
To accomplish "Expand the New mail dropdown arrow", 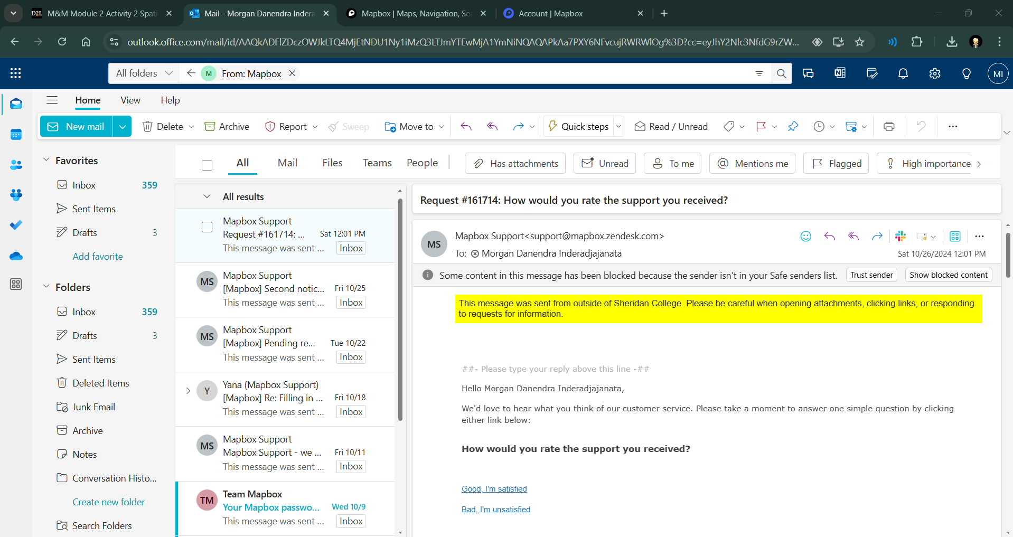I will pos(122,127).
